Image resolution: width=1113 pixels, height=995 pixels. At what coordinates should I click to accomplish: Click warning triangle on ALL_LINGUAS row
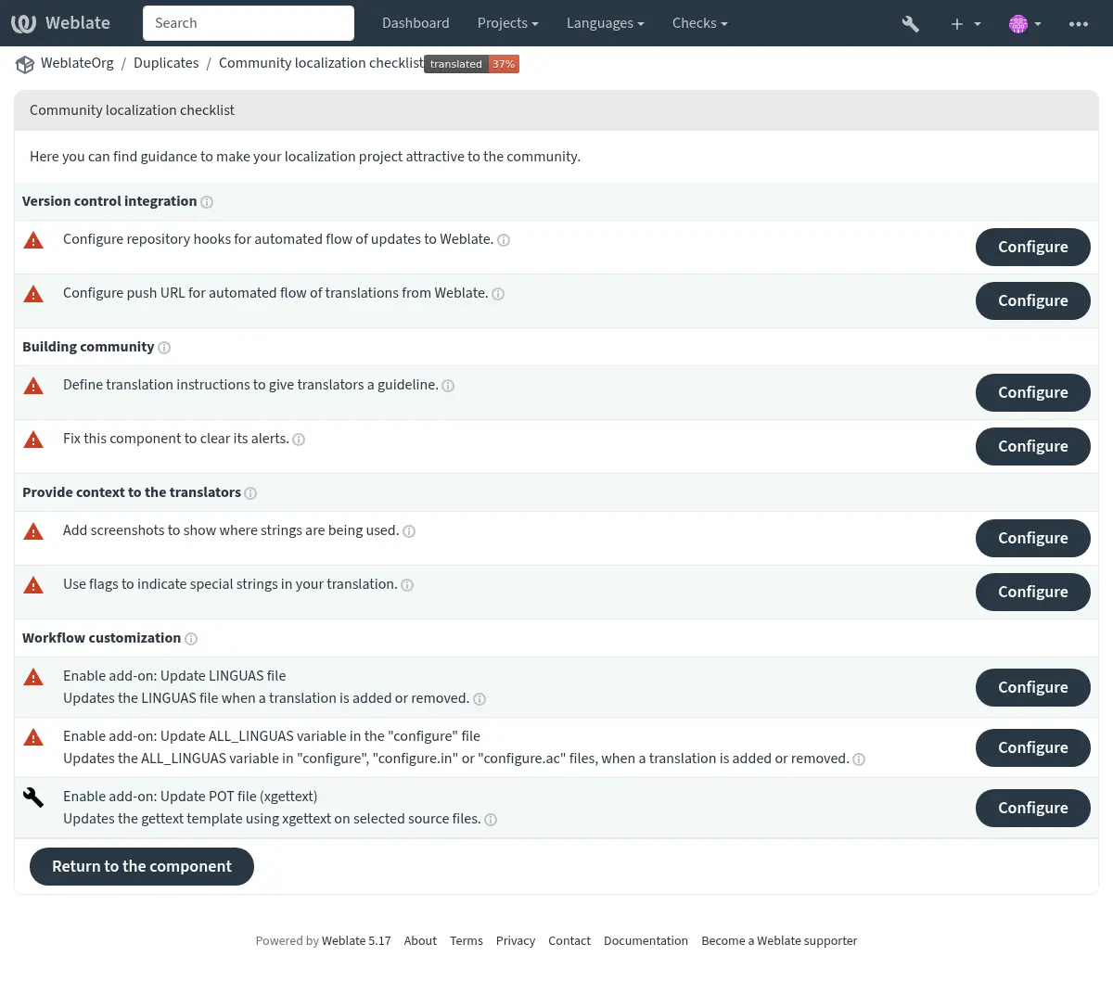[33, 738]
